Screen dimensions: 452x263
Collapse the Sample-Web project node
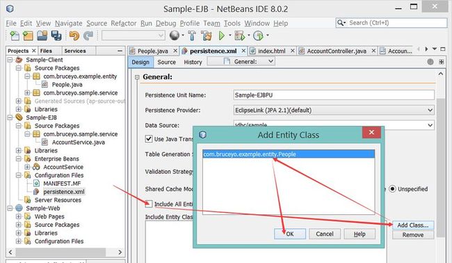(10, 208)
